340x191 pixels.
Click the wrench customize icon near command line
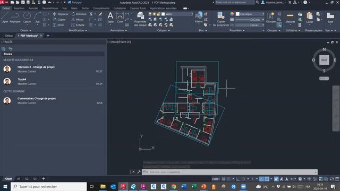139,172
